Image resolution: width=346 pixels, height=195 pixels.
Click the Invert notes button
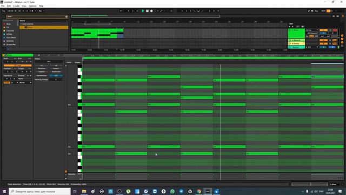coord(56,69)
